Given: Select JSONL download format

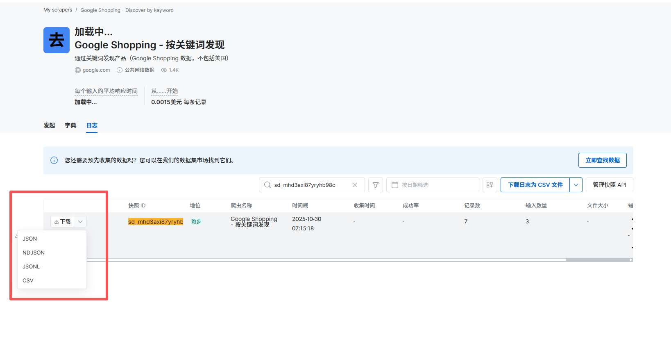Looking at the screenshot, I should 52,266.
